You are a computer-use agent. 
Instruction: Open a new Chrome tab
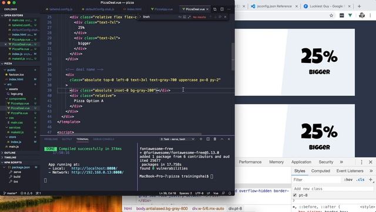point(359,6)
